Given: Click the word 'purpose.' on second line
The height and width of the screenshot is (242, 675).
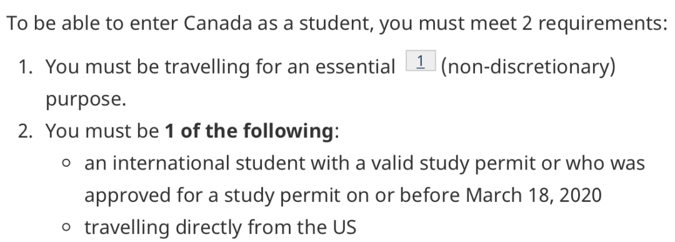Looking at the screenshot, I should (86, 99).
